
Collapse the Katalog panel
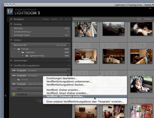pyautogui.click(x=11, y=24)
